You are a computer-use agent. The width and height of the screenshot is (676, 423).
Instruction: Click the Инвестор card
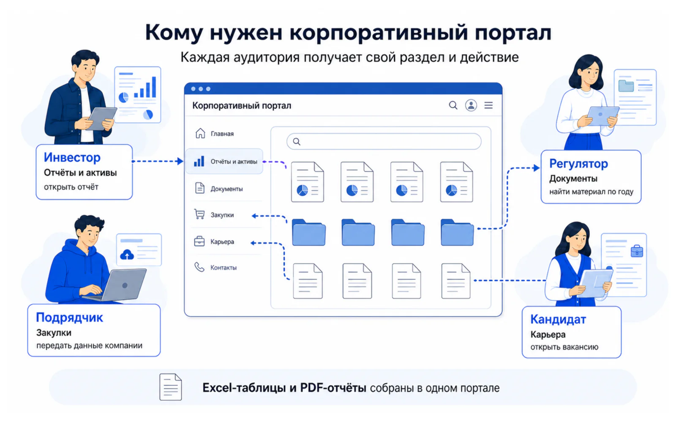pyautogui.click(x=84, y=172)
